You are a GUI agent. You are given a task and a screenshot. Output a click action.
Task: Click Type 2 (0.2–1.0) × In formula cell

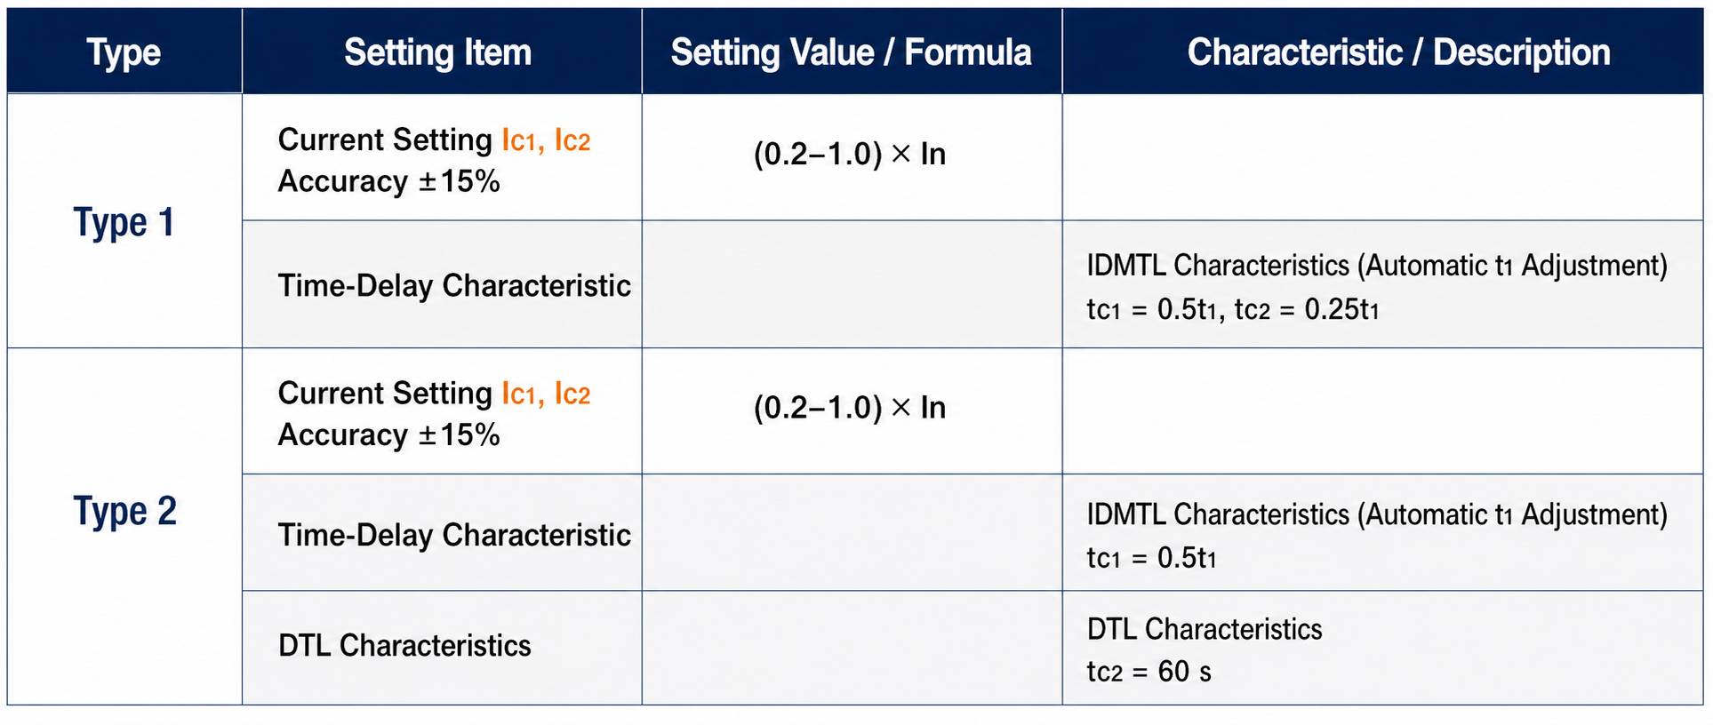pyautogui.click(x=852, y=410)
